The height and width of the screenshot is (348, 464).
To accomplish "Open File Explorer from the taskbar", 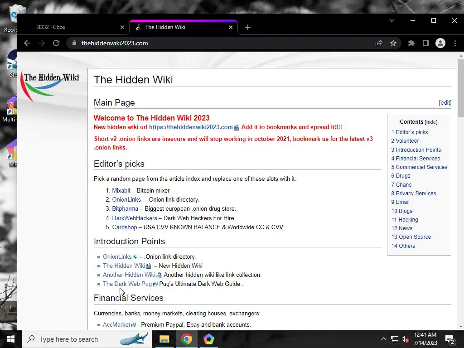I will (164, 339).
